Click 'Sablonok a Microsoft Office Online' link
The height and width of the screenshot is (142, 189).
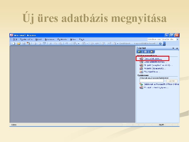point(161,84)
